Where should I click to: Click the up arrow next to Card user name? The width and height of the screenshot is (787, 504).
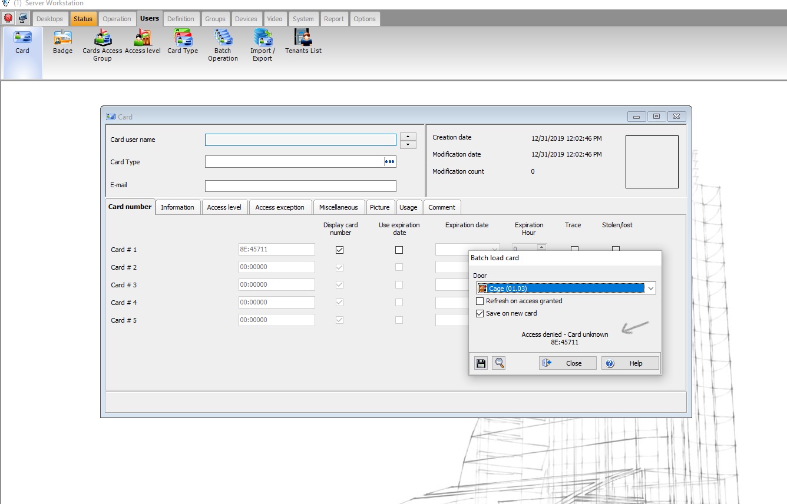point(408,137)
